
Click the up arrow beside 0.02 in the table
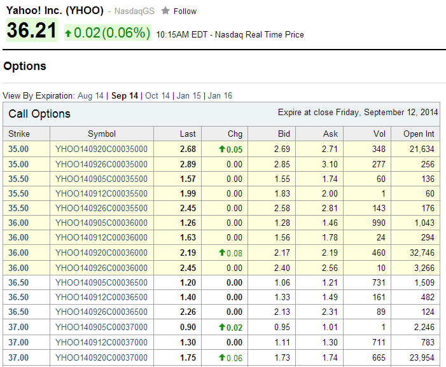222,327
